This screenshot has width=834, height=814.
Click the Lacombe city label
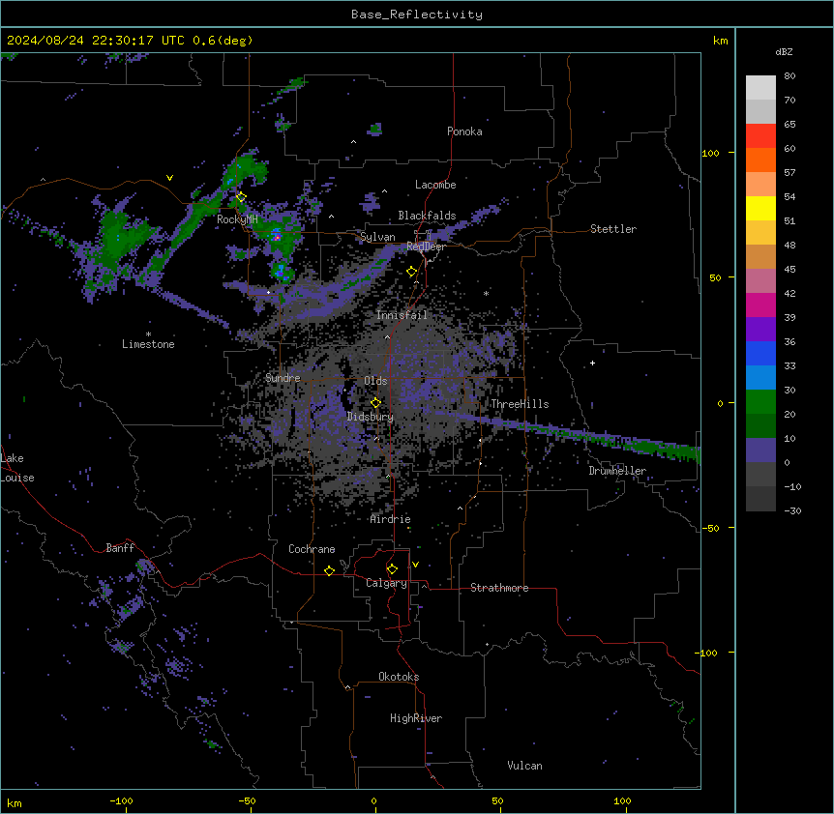pyautogui.click(x=435, y=185)
